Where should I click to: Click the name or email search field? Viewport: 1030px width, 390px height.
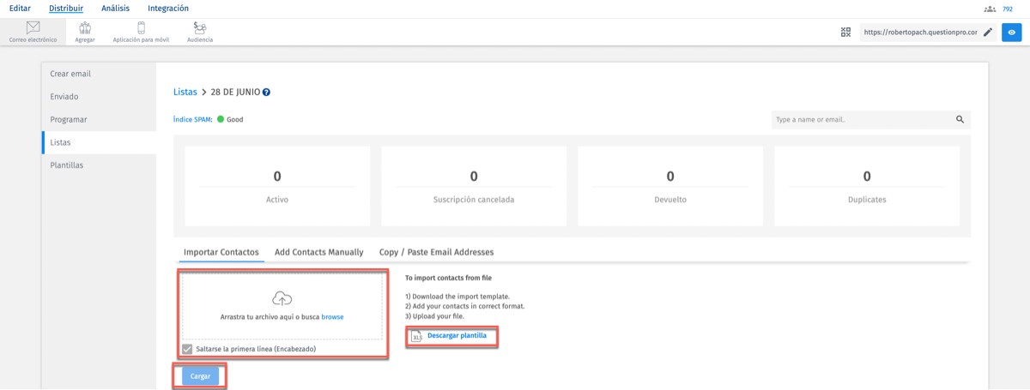tap(861, 120)
